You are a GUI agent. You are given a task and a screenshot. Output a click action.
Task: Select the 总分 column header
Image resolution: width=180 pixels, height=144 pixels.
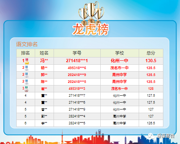(x=151, y=53)
